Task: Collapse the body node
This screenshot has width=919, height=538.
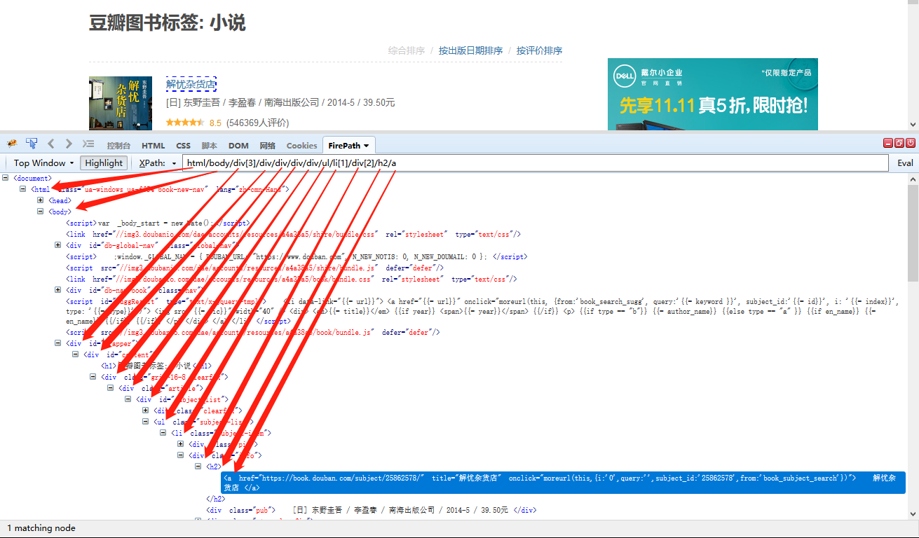Action: tap(41, 212)
